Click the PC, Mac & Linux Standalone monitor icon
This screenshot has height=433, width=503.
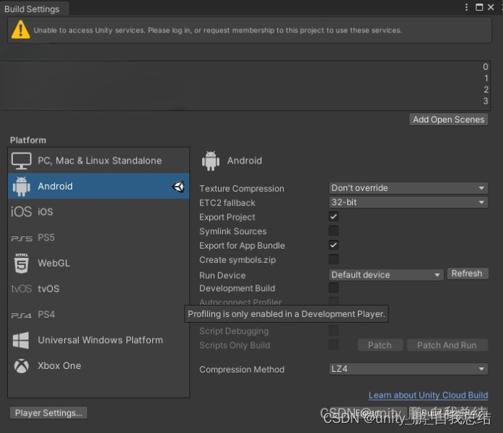tap(22, 161)
